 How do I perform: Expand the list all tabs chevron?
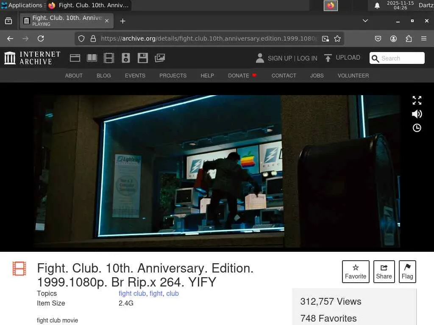365,21
